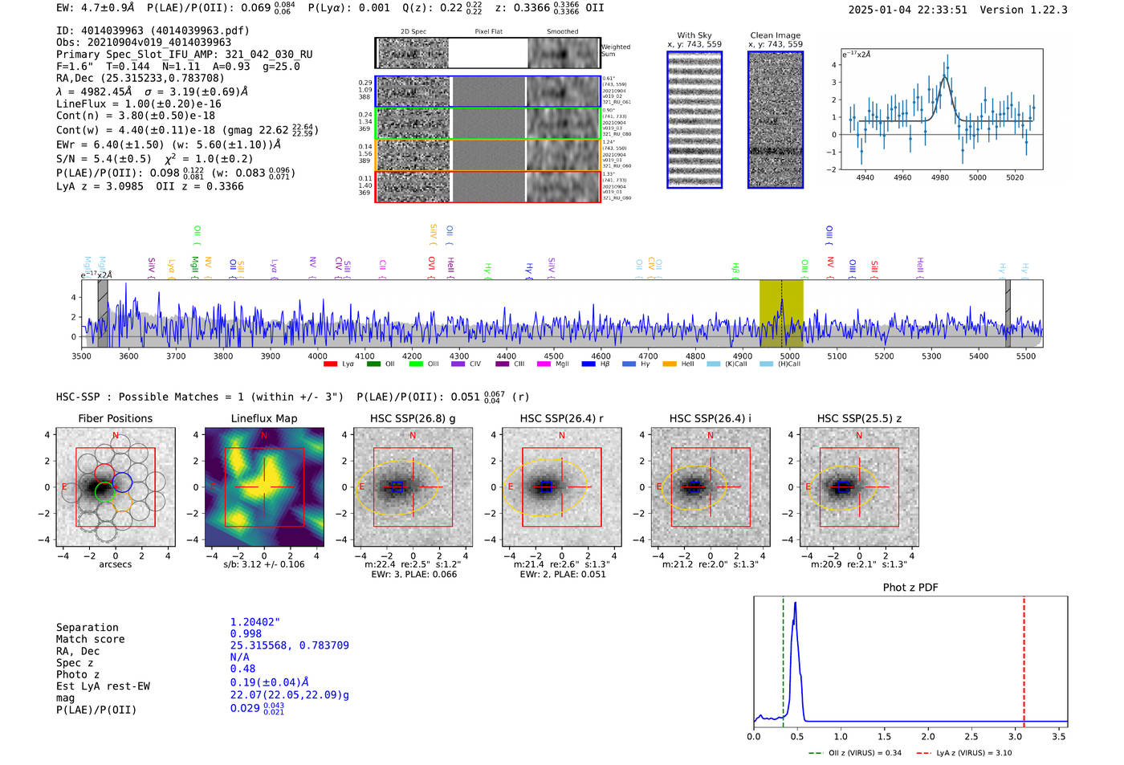1124x765 pixels.
Task: Select the blue-bordered 2D spectrum fiber row
Action: [x=488, y=92]
